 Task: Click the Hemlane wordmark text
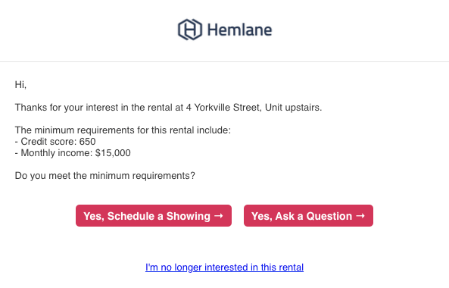tap(239, 30)
